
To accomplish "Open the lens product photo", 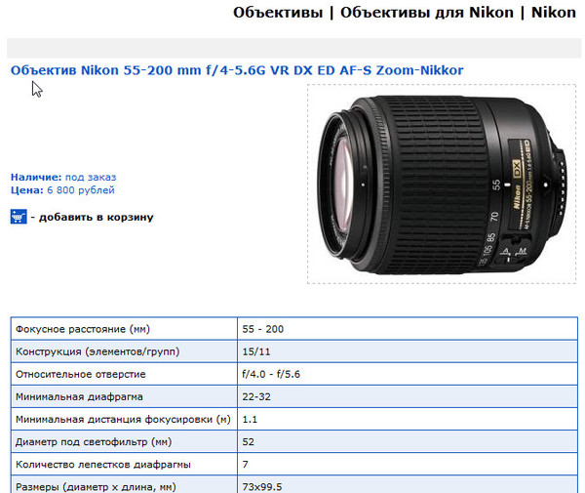I will click(442, 184).
